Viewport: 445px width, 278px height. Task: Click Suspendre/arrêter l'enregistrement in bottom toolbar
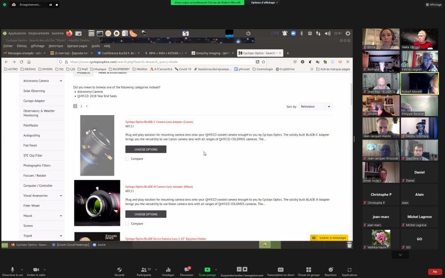(x=242, y=271)
